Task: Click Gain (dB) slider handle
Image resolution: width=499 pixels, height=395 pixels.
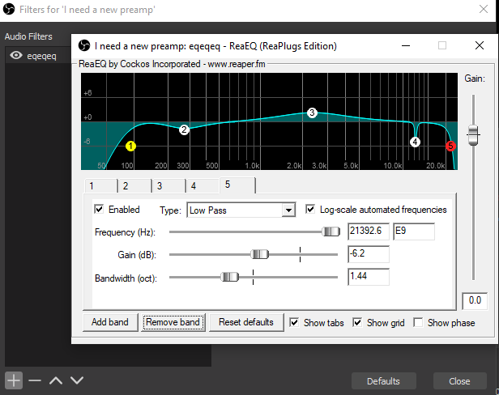Action: 260,254
